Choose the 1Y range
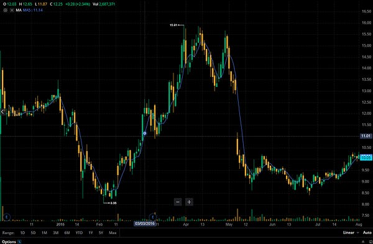The width and height of the screenshot is (373, 244). [x=90, y=233]
